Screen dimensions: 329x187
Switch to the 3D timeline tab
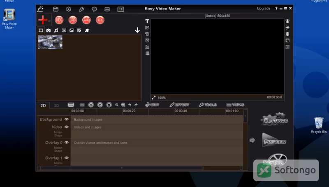coord(56,105)
